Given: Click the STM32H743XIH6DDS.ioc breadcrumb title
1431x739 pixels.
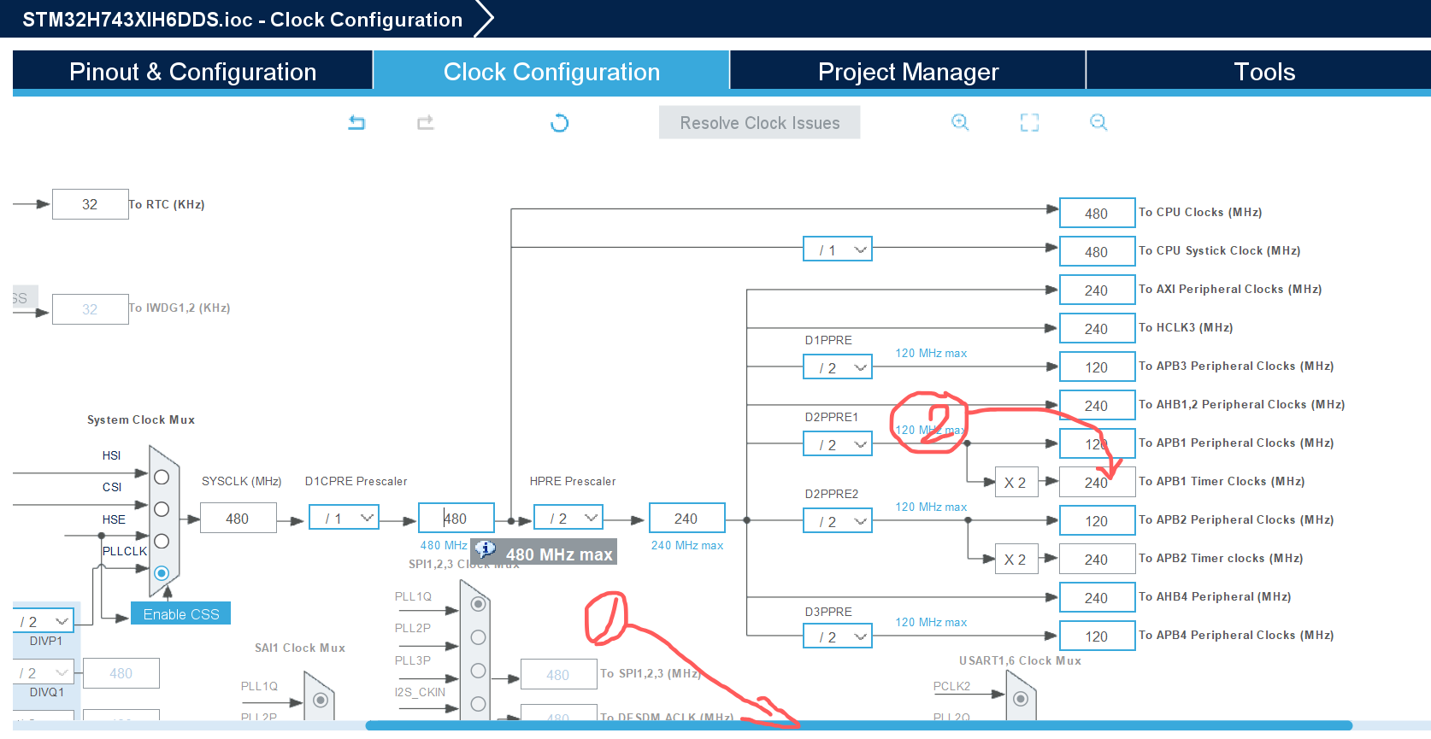Looking at the screenshot, I should pos(242,20).
